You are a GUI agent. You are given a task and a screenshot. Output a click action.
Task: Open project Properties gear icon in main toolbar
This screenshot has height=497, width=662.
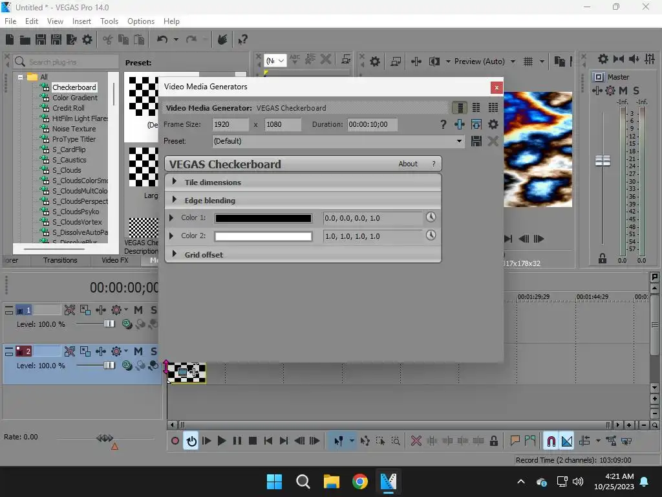87,39
